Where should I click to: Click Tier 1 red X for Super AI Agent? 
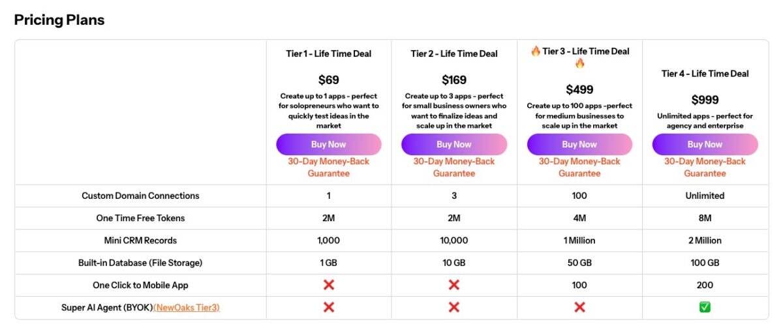coord(329,307)
